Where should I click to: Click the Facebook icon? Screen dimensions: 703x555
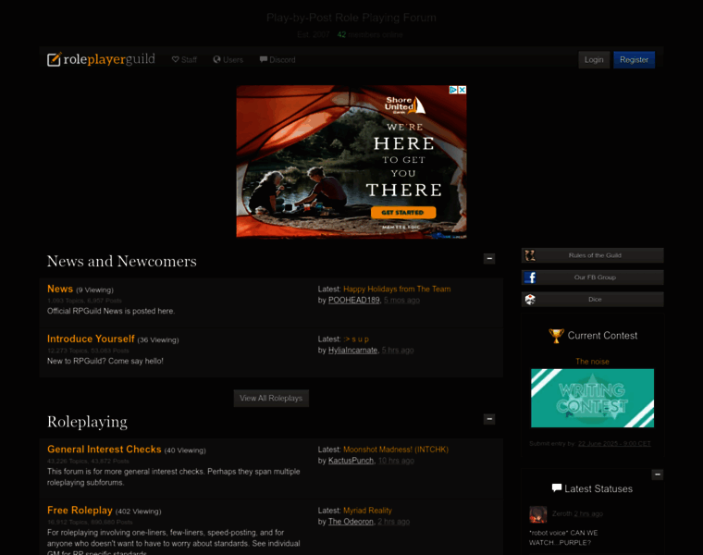(530, 277)
